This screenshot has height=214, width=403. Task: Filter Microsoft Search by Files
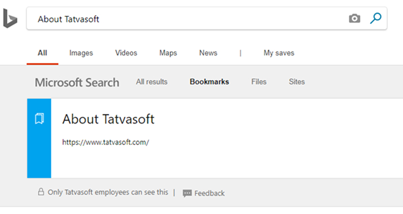tap(259, 82)
